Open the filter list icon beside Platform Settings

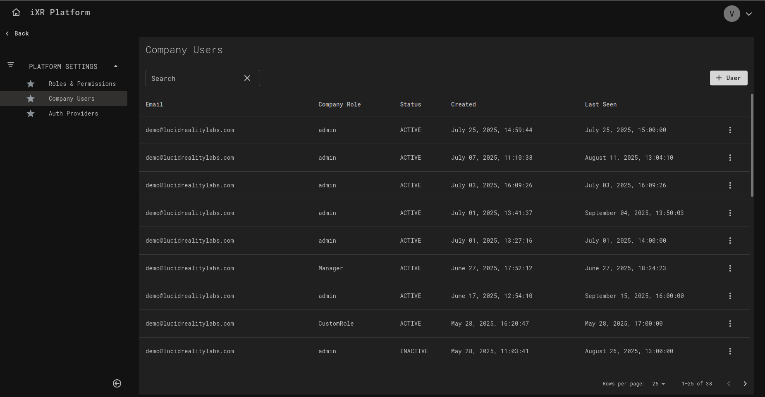click(11, 65)
